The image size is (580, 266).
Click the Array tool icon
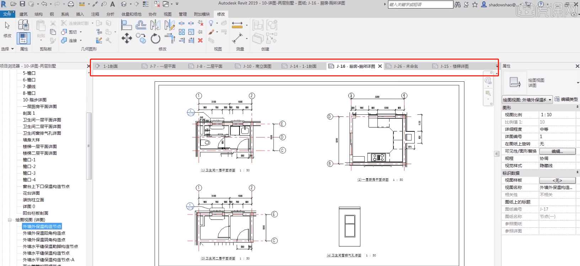point(182,32)
